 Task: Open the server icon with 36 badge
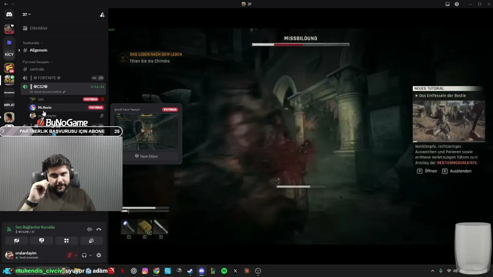(9, 68)
